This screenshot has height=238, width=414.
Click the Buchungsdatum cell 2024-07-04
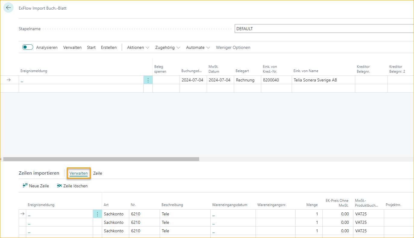coord(193,80)
